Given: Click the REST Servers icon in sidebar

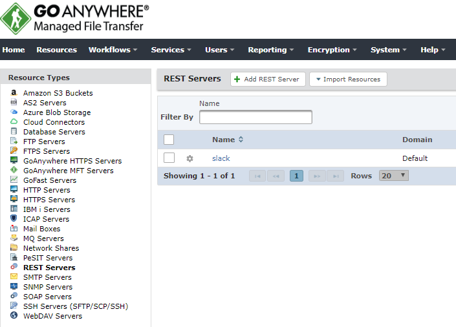Looking at the screenshot, I should point(14,267).
